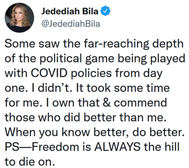
Task: Click the word When starting a sentence
Action: pyautogui.click(x=20, y=132)
